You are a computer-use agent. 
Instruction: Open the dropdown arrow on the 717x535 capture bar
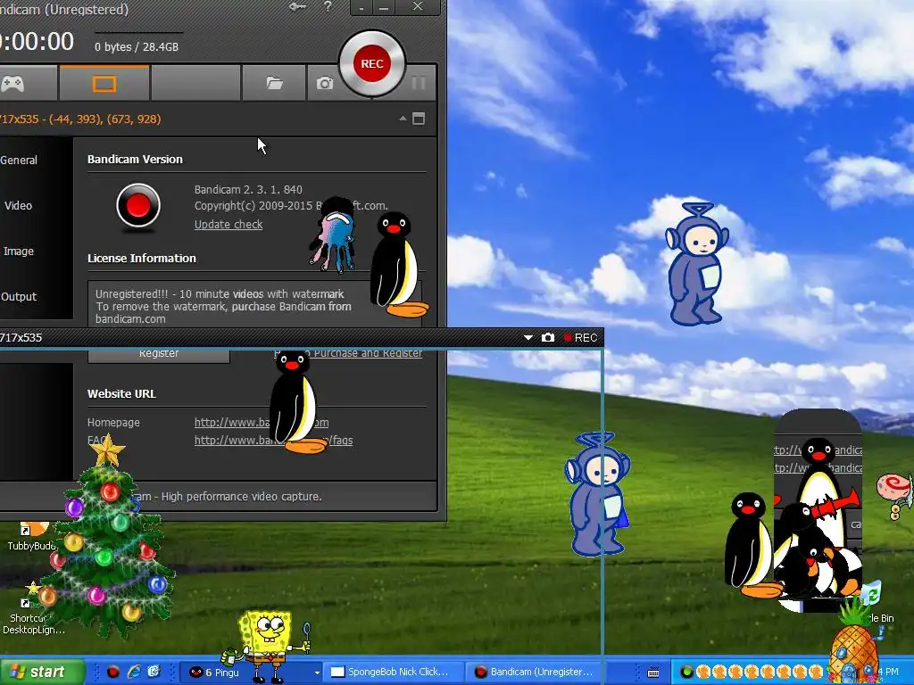point(528,337)
